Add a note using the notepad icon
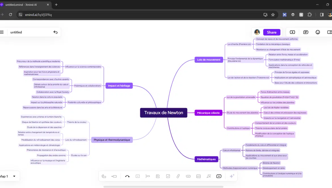This screenshot has height=188, width=332. (x=158, y=176)
